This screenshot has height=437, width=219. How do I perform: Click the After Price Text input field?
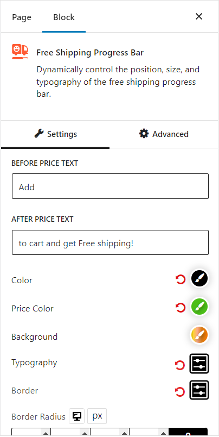[110, 242]
